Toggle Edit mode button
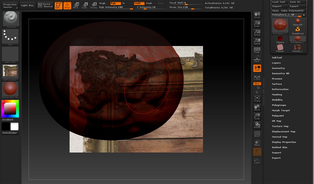 59,5
